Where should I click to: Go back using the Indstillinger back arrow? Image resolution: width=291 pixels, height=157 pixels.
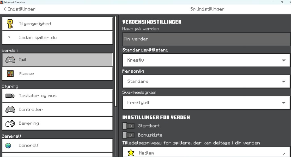pyautogui.click(x=5, y=9)
